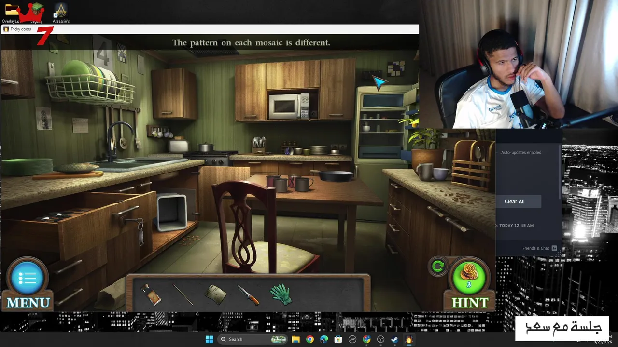This screenshot has width=618, height=347.
Task: Click the TODAY 12:45 AM timestamp
Action: (x=516, y=226)
